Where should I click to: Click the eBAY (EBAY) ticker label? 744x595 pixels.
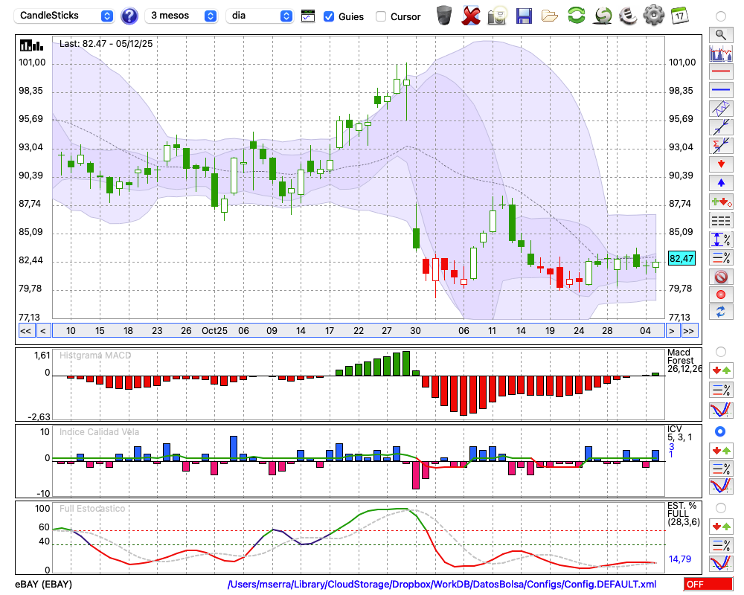(44, 584)
